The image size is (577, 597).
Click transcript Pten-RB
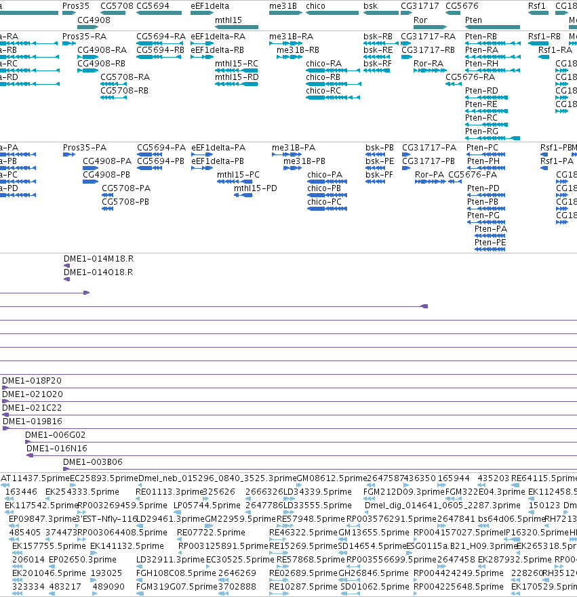(493, 43)
